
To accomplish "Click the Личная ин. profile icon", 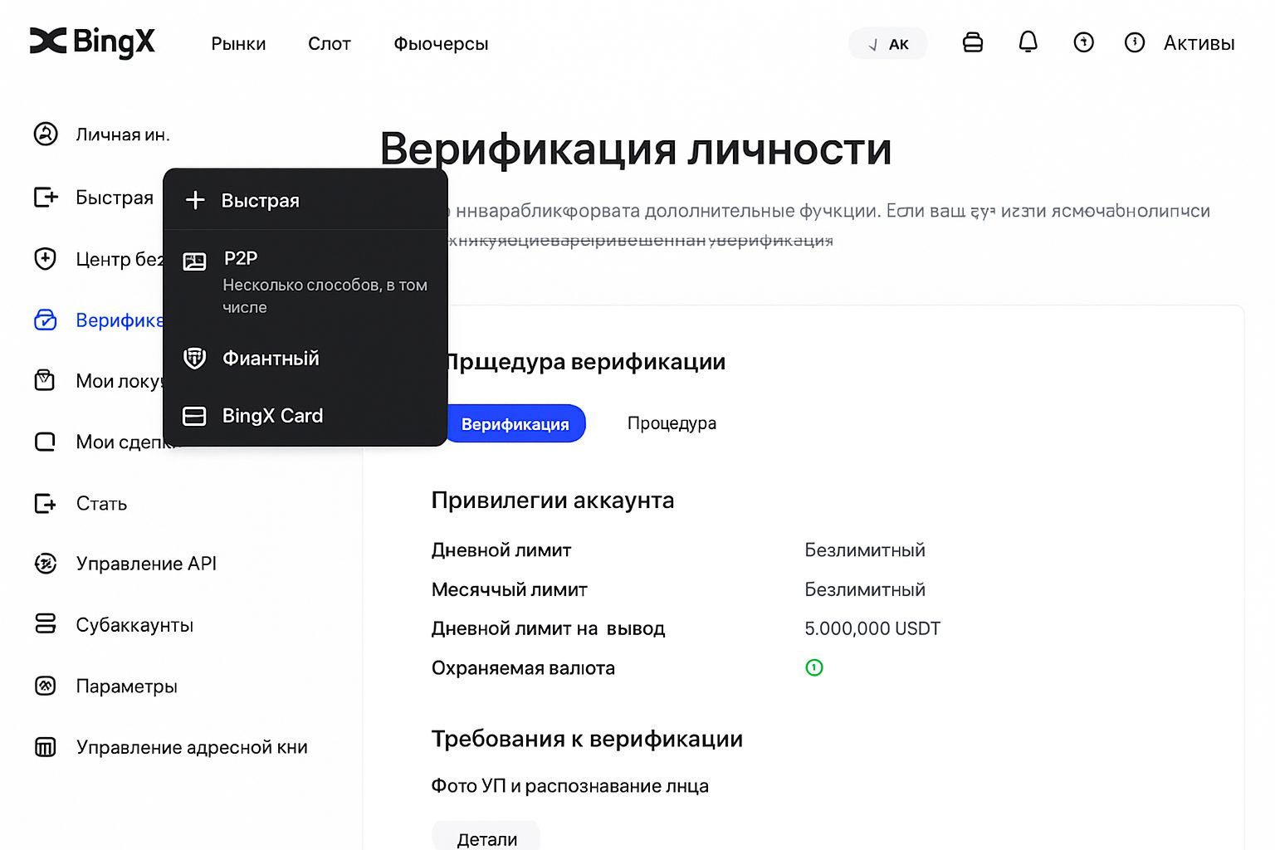I will [46, 134].
